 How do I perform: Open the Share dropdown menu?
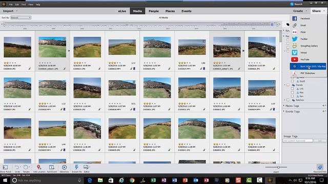coord(318,11)
